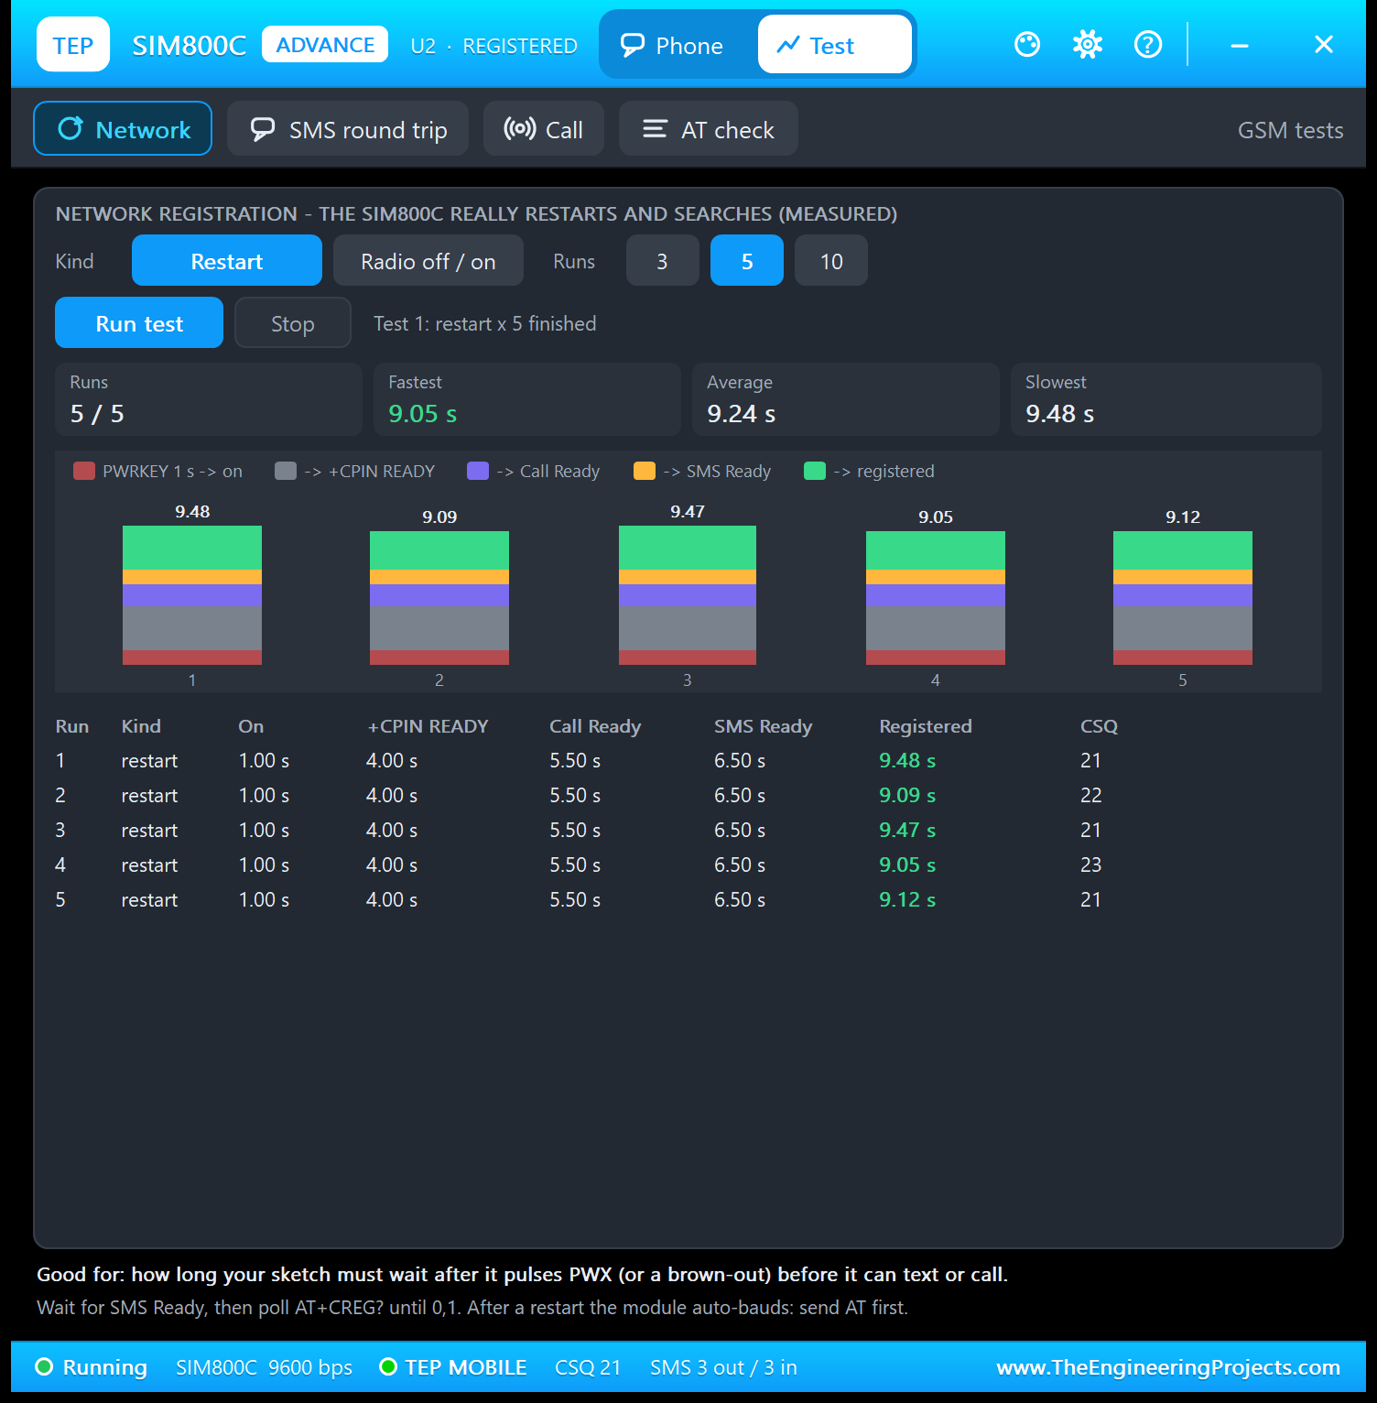Click the ADVANCE badge in the header
Image resolution: width=1377 pixels, height=1403 pixels.
click(x=325, y=44)
